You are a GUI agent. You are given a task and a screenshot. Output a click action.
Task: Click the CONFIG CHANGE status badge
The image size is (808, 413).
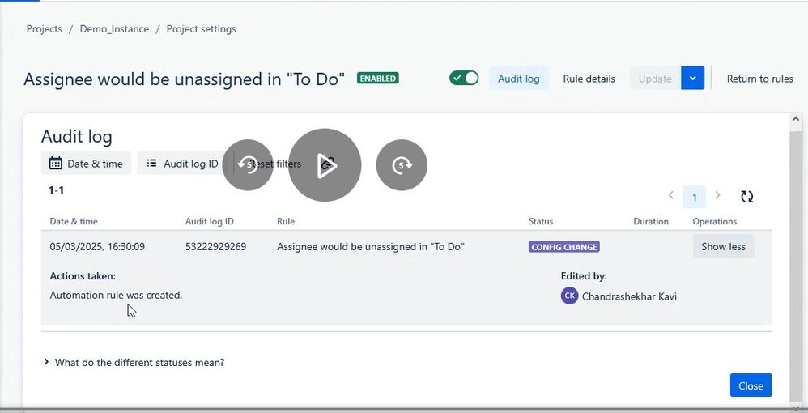[x=563, y=247]
